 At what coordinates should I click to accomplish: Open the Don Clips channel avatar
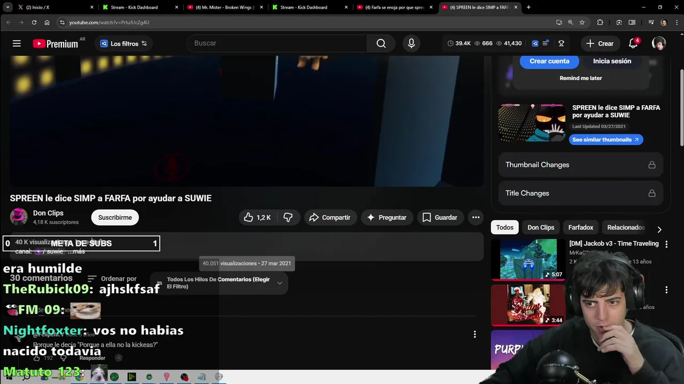tap(19, 217)
